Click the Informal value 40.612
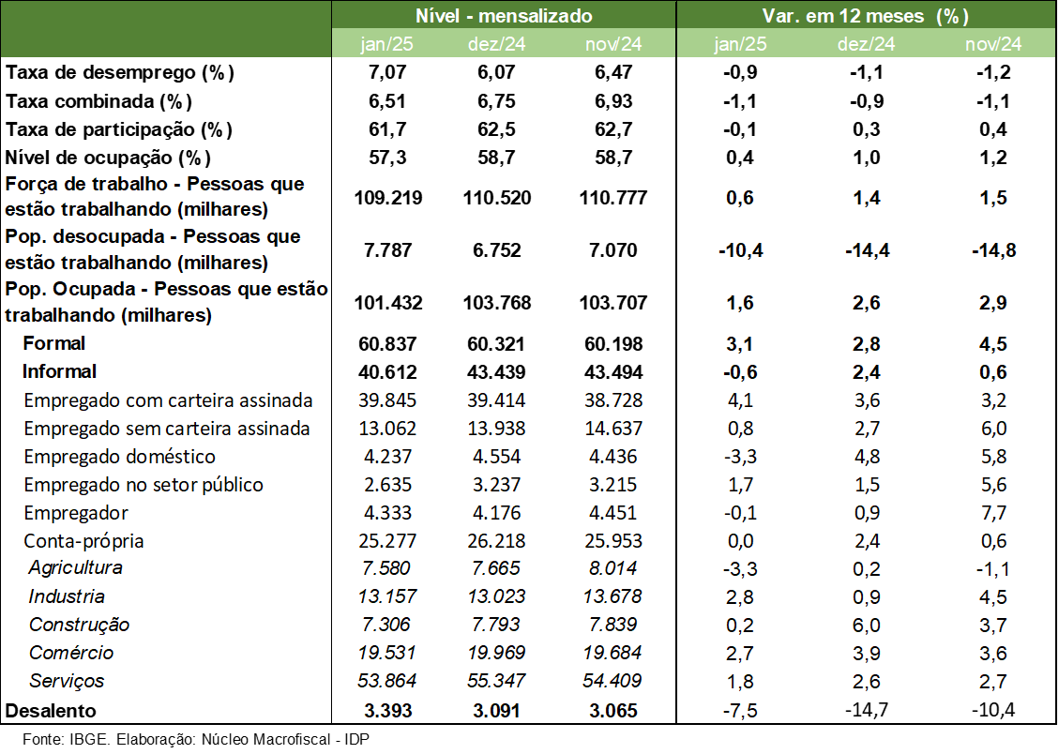This screenshot has height=754, width=1058. pos(387,372)
